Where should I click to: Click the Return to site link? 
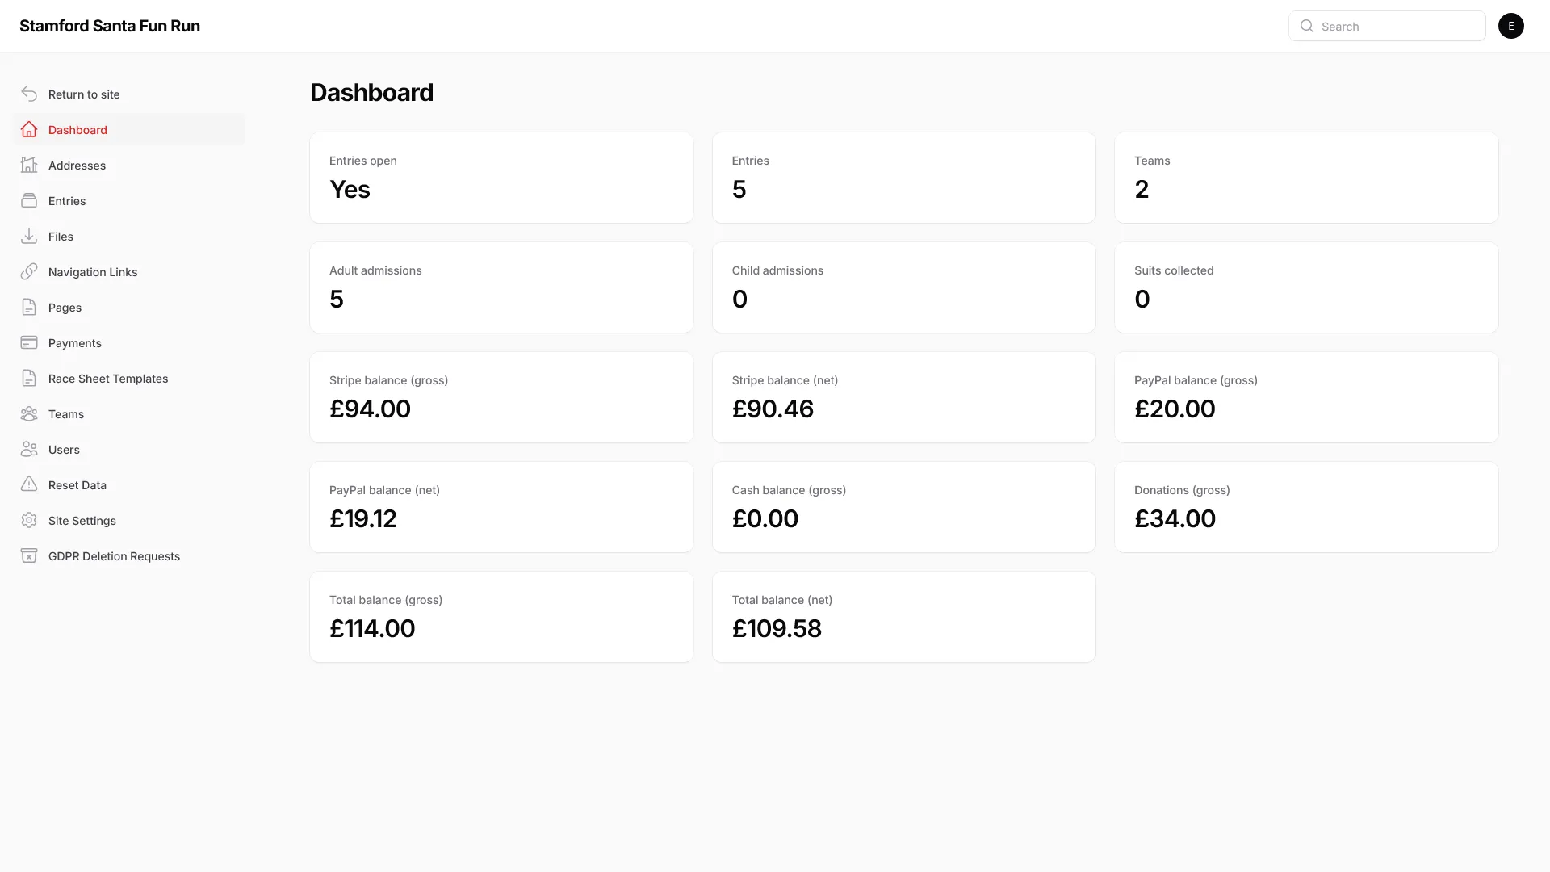click(84, 94)
